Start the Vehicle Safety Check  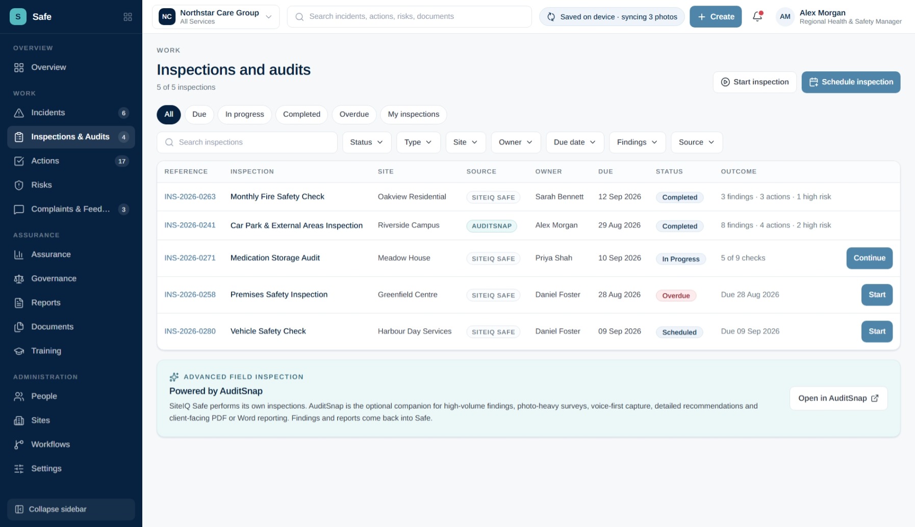tap(877, 331)
